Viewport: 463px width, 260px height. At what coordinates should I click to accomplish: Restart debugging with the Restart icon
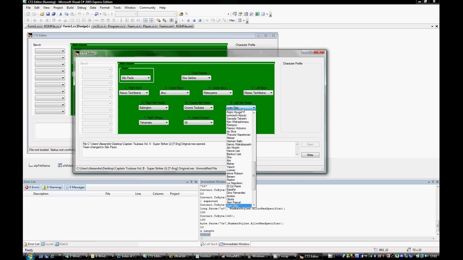point(200,21)
